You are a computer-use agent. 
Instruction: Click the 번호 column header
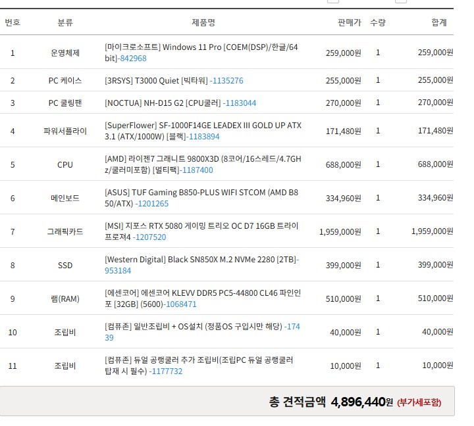[13, 22]
